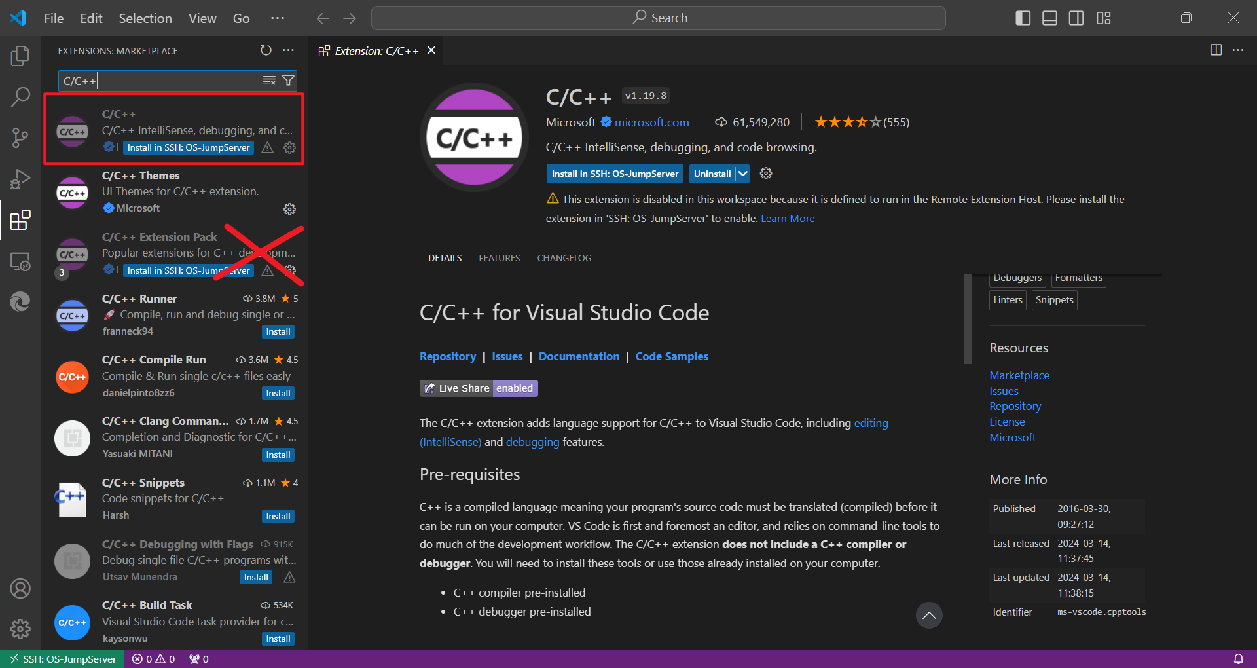This screenshot has height=668, width=1257.
Task: Click the extension search input field
Action: (160, 81)
